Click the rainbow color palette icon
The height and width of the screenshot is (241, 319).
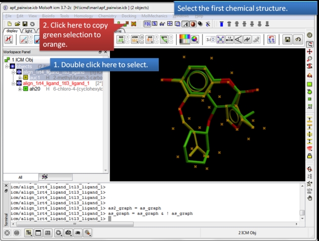(185, 39)
